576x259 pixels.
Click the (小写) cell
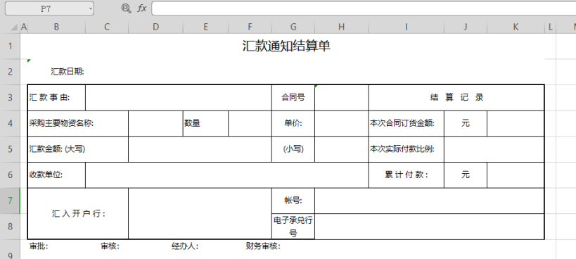coord(293,149)
